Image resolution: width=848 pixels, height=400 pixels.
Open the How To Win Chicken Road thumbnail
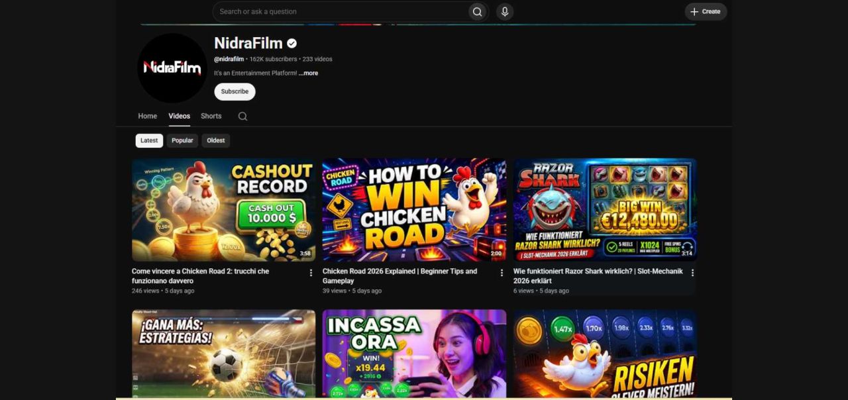(x=414, y=209)
